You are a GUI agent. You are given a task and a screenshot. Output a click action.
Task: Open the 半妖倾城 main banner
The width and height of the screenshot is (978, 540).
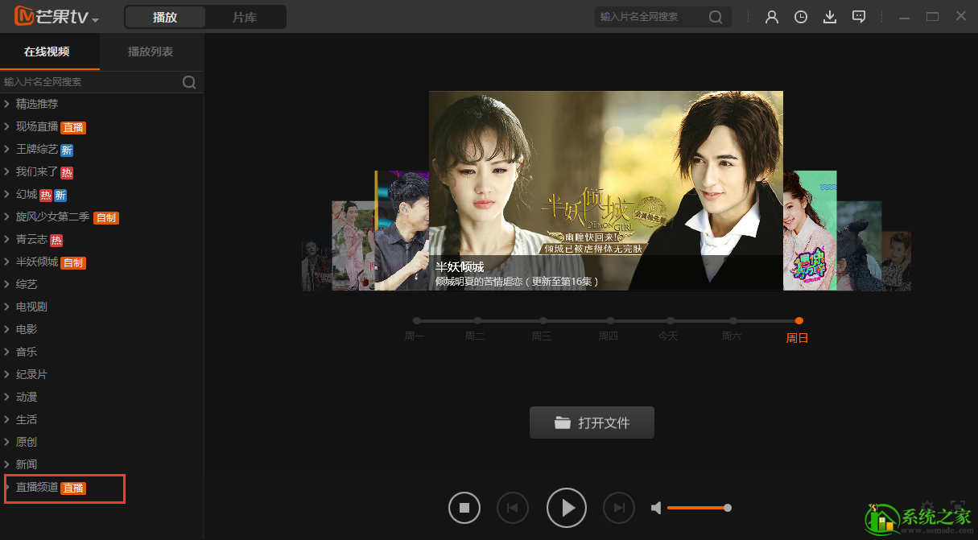(605, 191)
